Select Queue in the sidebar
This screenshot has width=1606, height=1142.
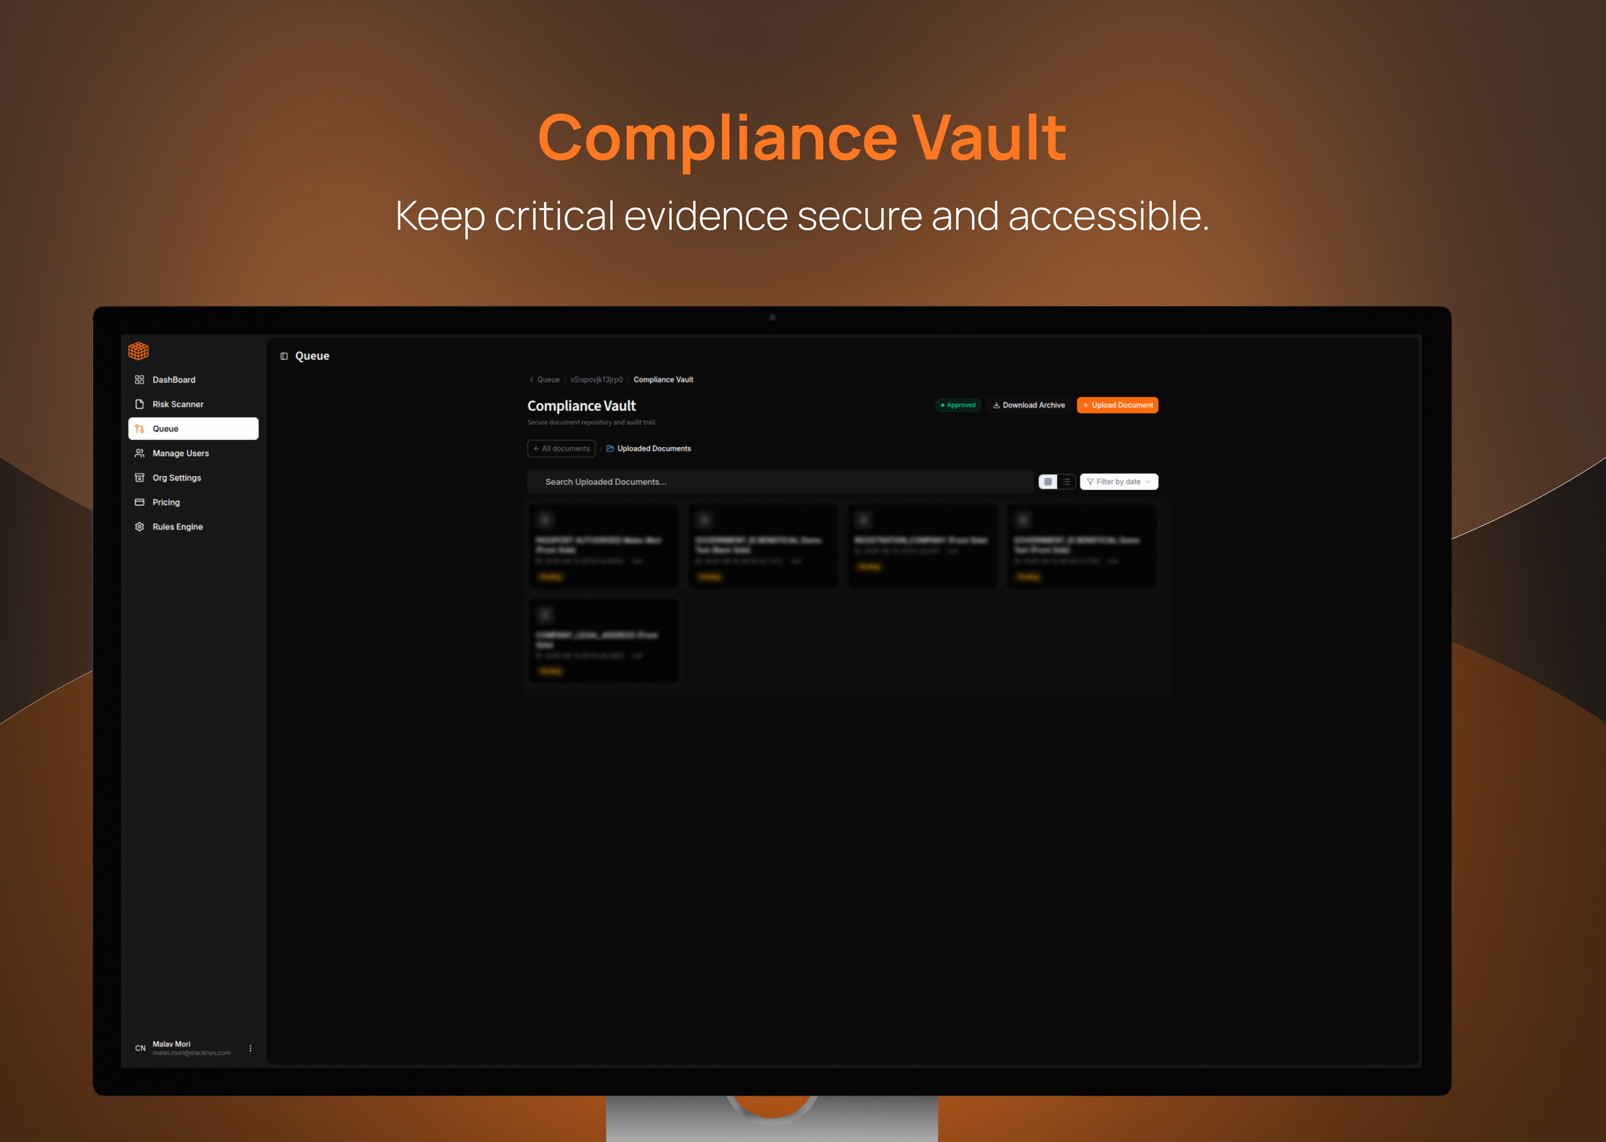pos(194,429)
